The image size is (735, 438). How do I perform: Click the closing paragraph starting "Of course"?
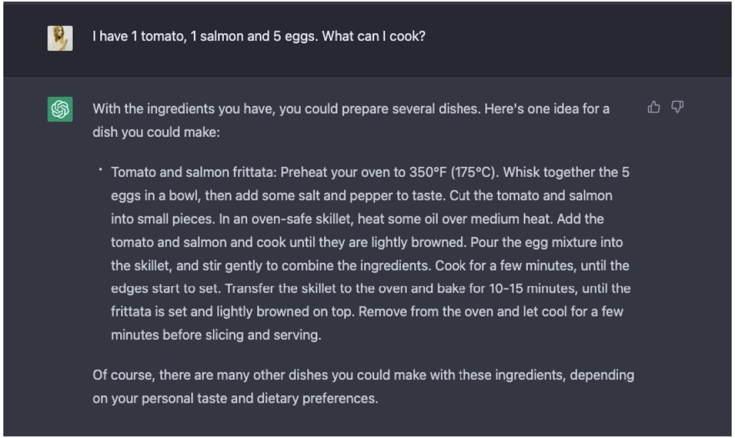363,375
